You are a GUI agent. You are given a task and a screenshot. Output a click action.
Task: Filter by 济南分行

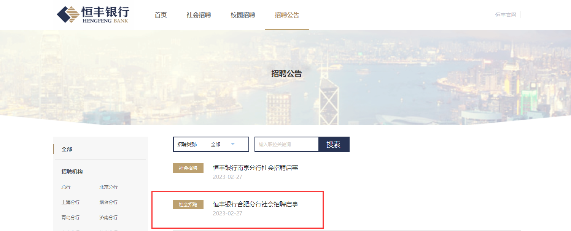pyautogui.click(x=108, y=218)
